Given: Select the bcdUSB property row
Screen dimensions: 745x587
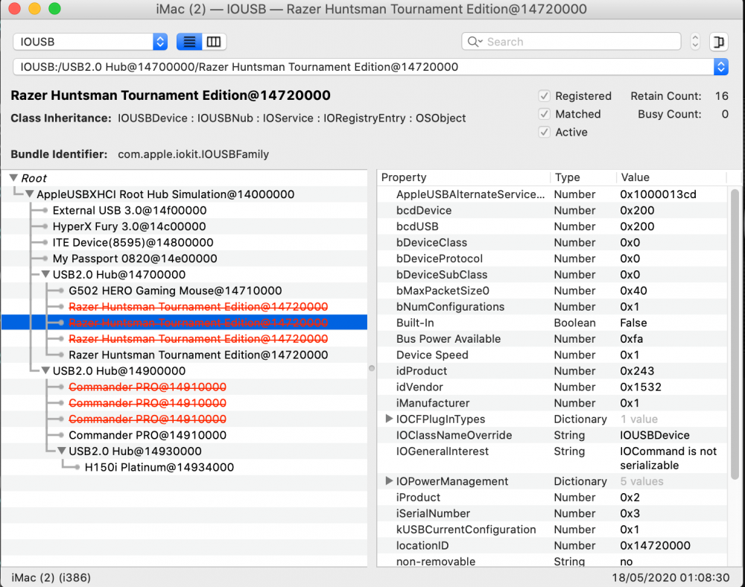Looking at the screenshot, I should tap(552, 226).
